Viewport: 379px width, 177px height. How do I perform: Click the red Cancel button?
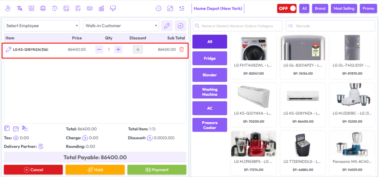point(33,170)
